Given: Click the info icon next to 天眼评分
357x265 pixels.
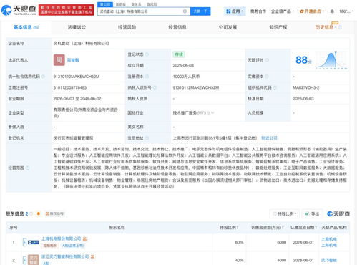Looking at the screenshot, I should coord(267,60).
